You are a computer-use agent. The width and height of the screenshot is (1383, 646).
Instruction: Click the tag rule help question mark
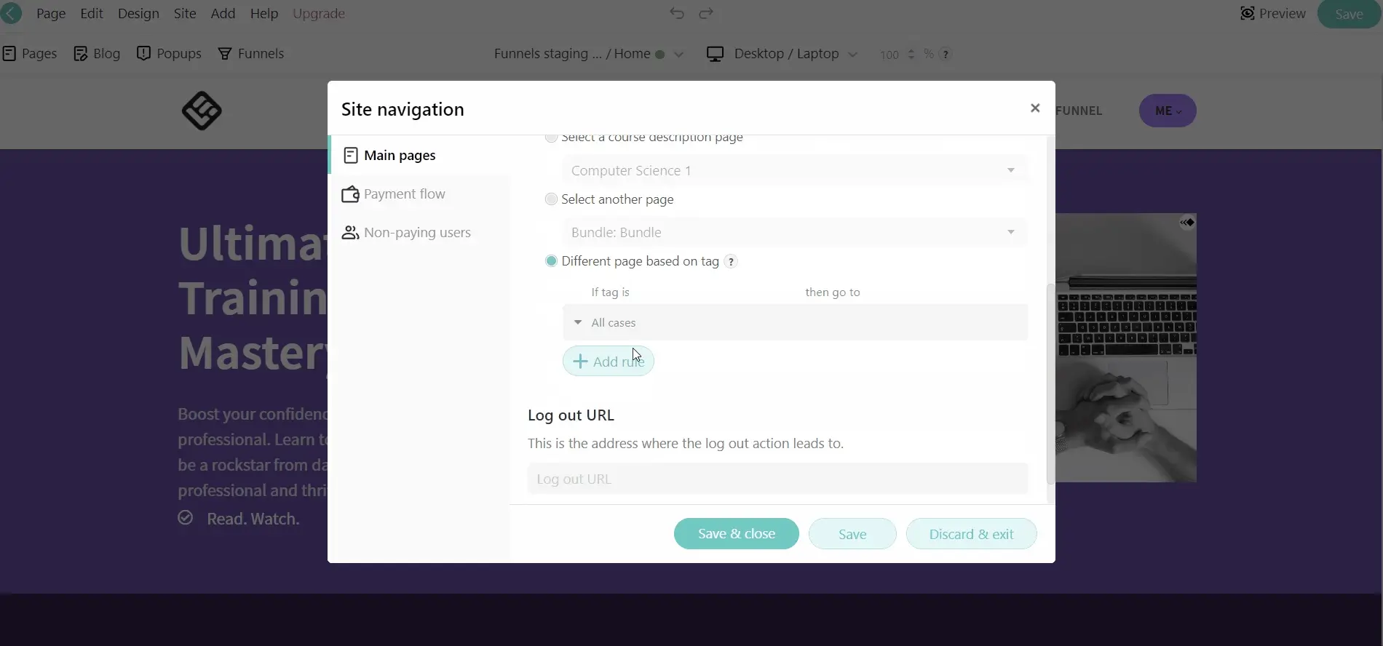[732, 262]
